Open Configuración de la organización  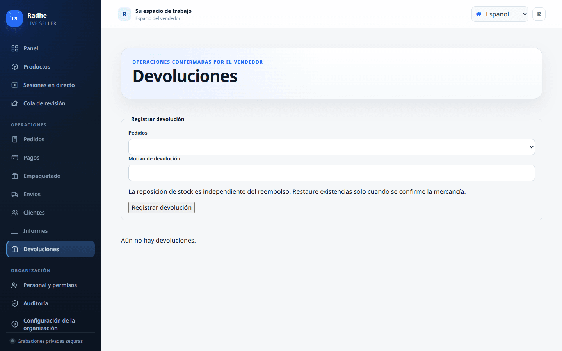[x=51, y=324]
